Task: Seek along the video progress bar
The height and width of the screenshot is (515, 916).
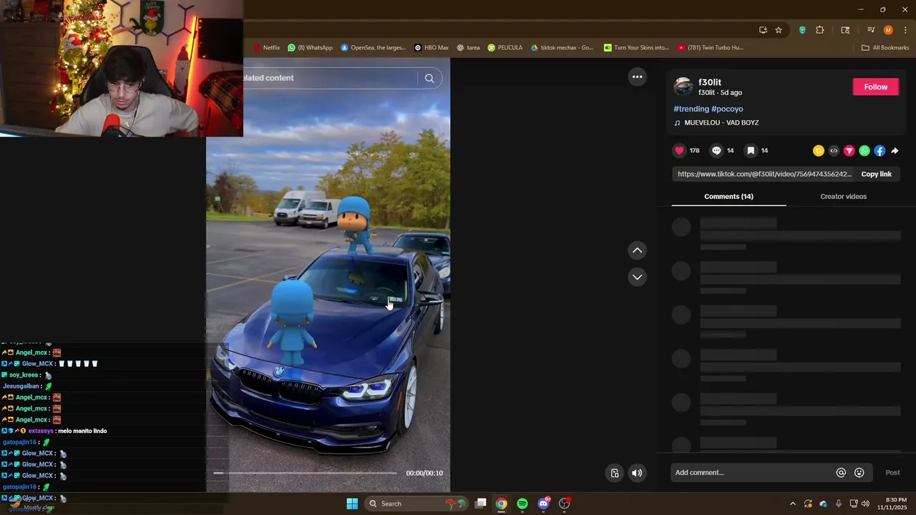Action: coord(305,473)
